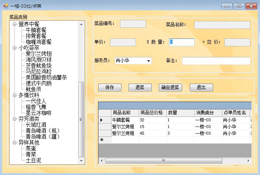
Task: Click the 消费桌台 column header
Action: click(208, 113)
